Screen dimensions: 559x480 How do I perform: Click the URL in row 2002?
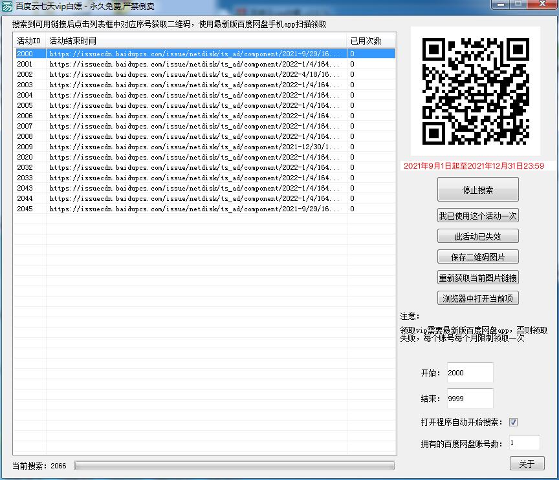pos(194,74)
